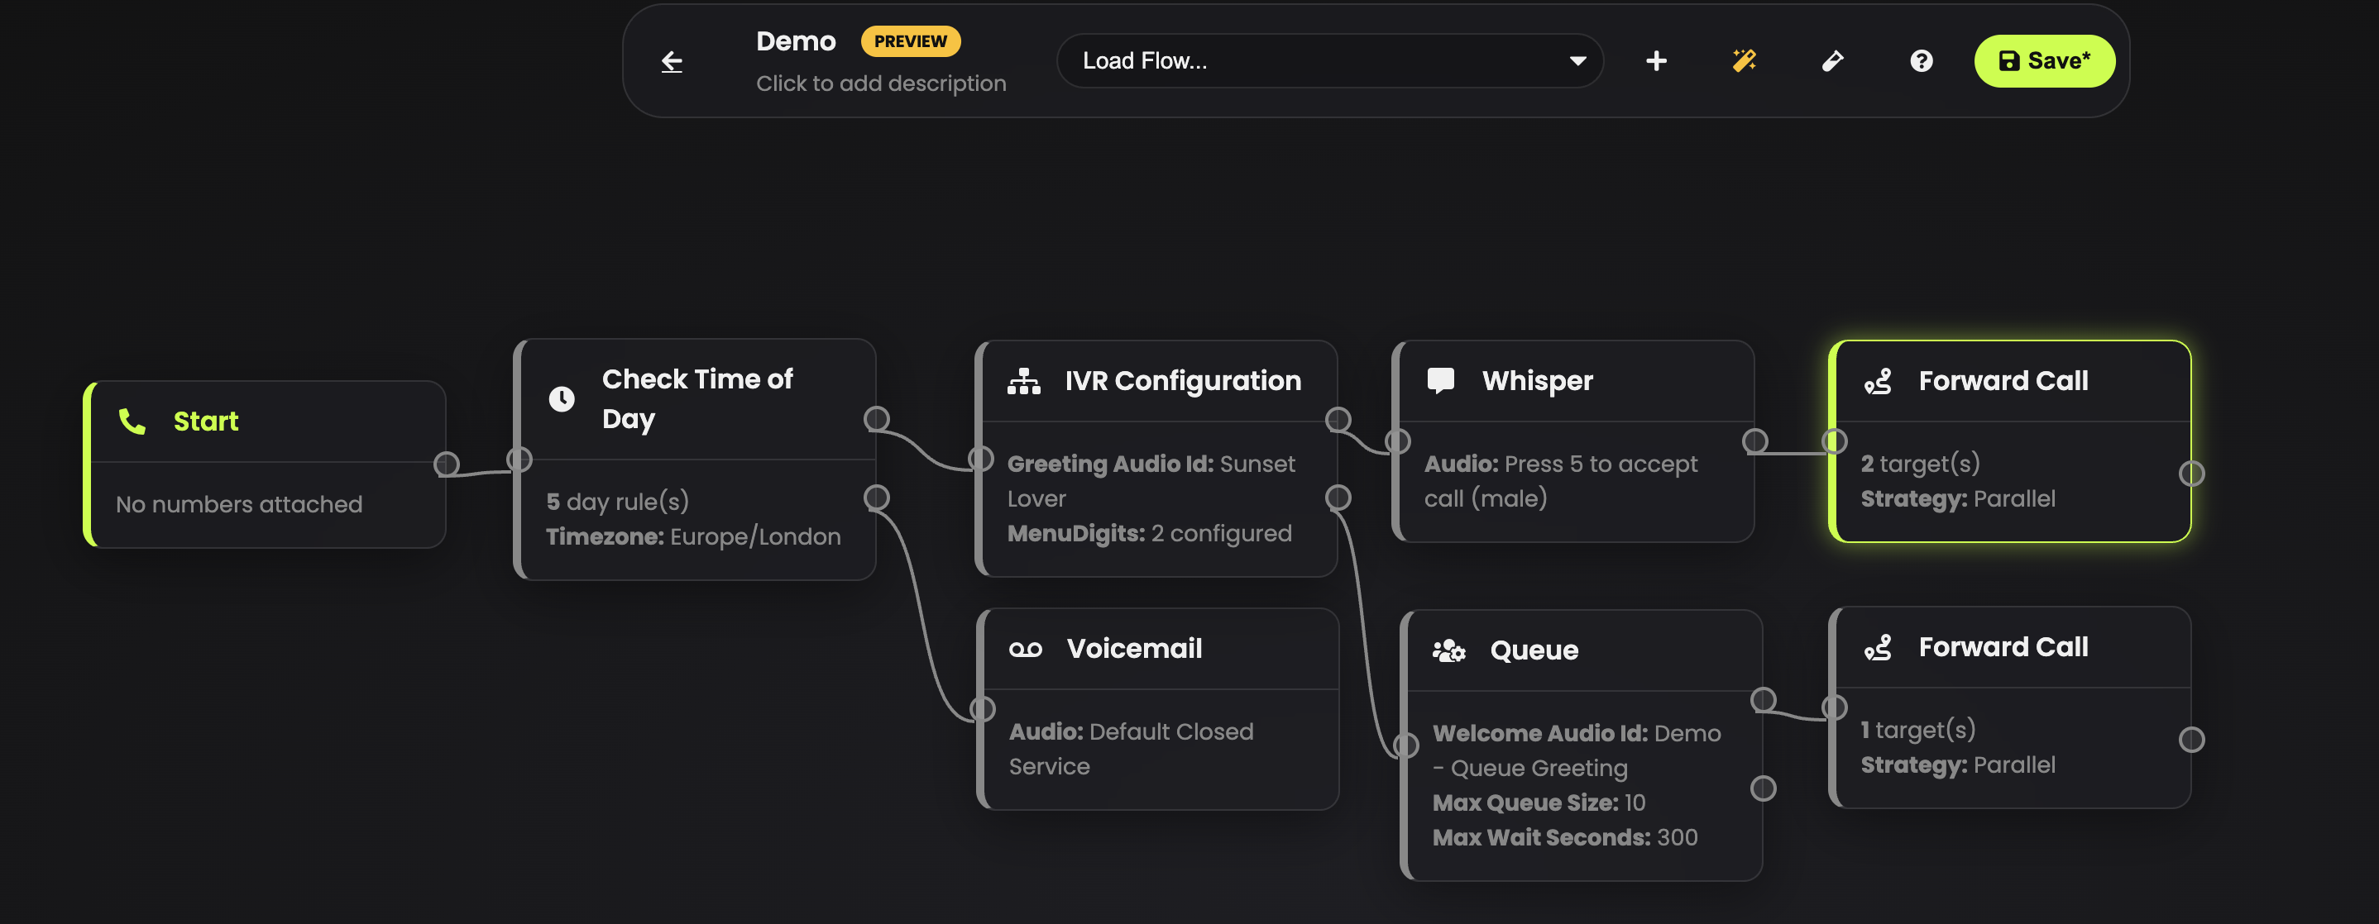Select the Voicemail node title

(1134, 648)
